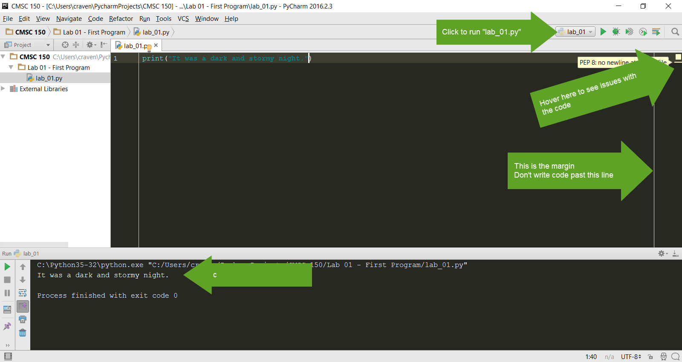Open the Code menu

coord(95,19)
